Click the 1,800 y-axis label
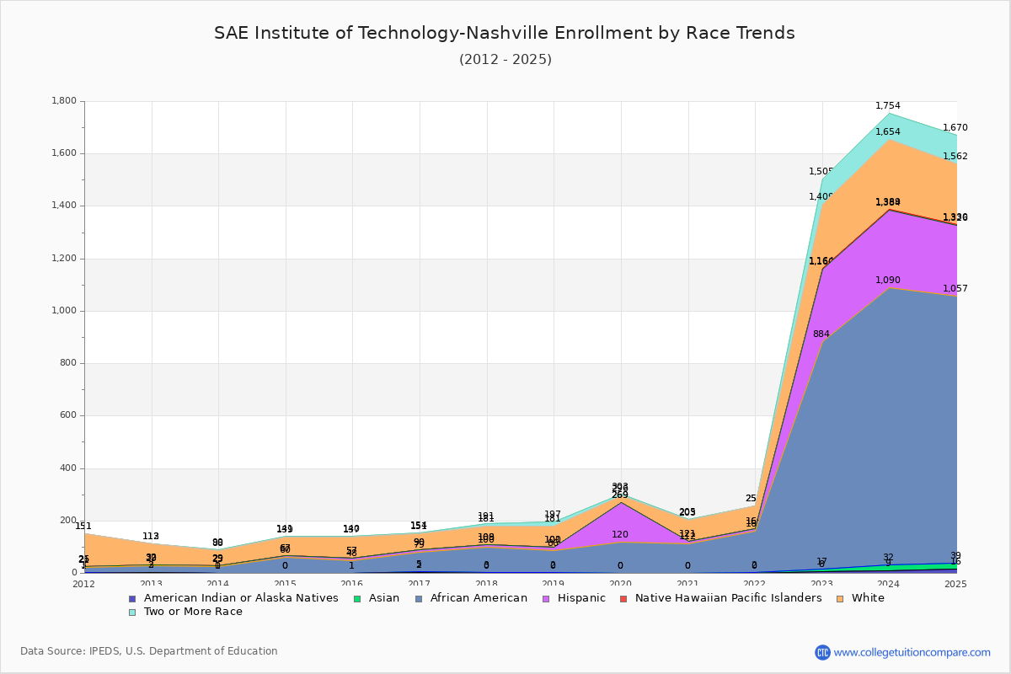Screen dimensions: 1011x674 coord(65,101)
